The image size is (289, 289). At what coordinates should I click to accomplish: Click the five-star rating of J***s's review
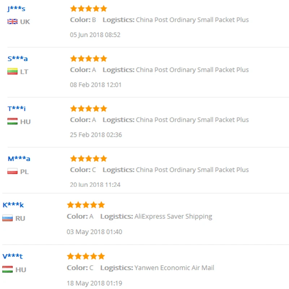click(x=89, y=9)
